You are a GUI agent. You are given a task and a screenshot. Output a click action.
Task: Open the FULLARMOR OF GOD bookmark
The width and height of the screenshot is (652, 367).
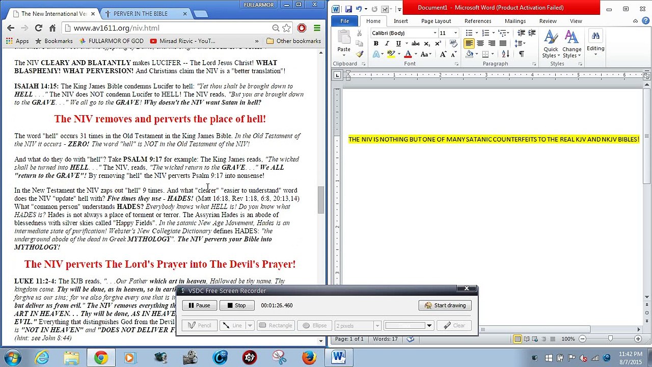(x=111, y=41)
